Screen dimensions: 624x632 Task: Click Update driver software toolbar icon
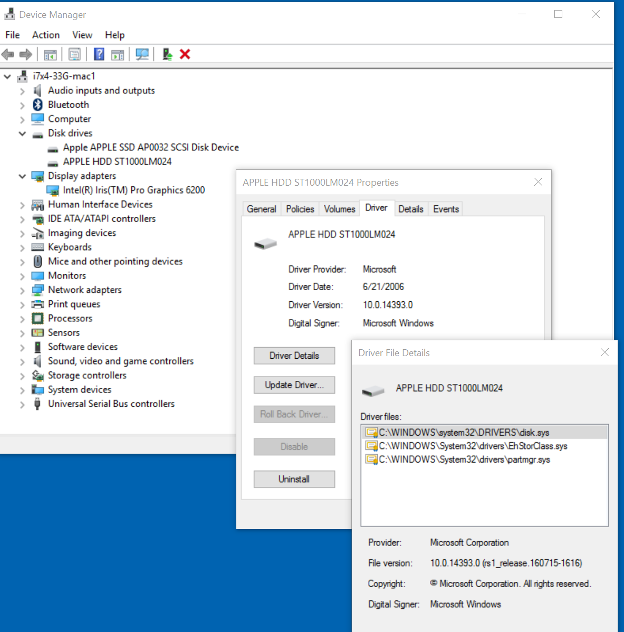[167, 54]
